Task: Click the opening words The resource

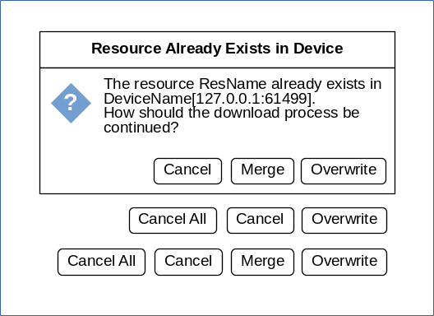Action: click(x=149, y=84)
